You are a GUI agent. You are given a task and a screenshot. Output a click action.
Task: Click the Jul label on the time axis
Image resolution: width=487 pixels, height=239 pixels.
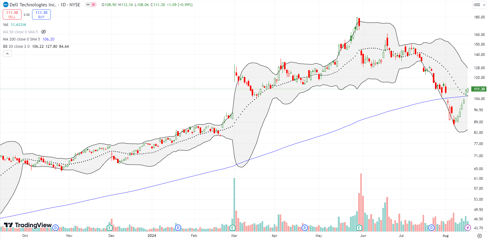tap(401, 236)
